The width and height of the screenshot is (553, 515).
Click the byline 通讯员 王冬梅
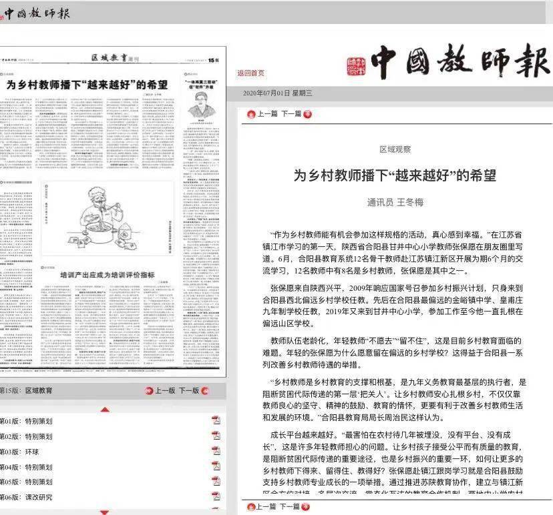click(395, 202)
